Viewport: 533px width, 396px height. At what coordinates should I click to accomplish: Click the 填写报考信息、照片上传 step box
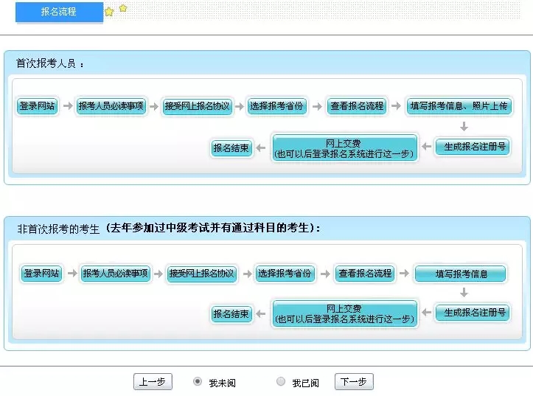click(x=459, y=106)
